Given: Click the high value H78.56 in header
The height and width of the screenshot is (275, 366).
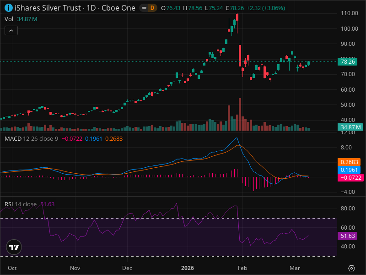Looking at the screenshot, I should pos(193,8).
